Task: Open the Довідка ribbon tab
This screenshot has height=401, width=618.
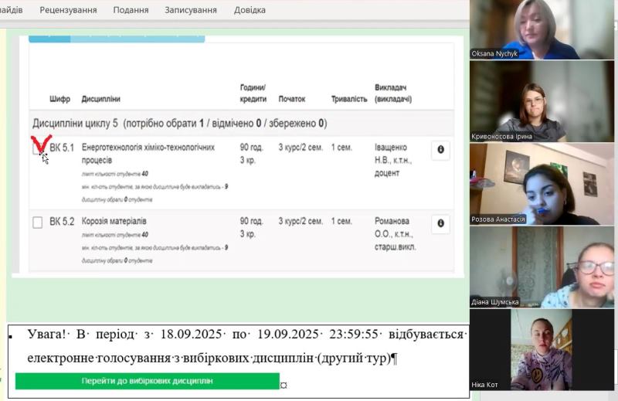Action: coord(250,10)
